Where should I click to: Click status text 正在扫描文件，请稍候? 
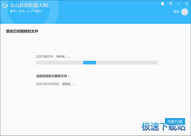click(x=53, y=57)
